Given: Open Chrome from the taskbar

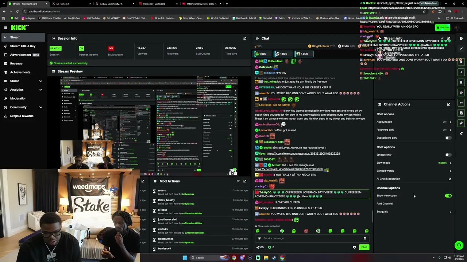Looking at the screenshot, I should 234,258.
